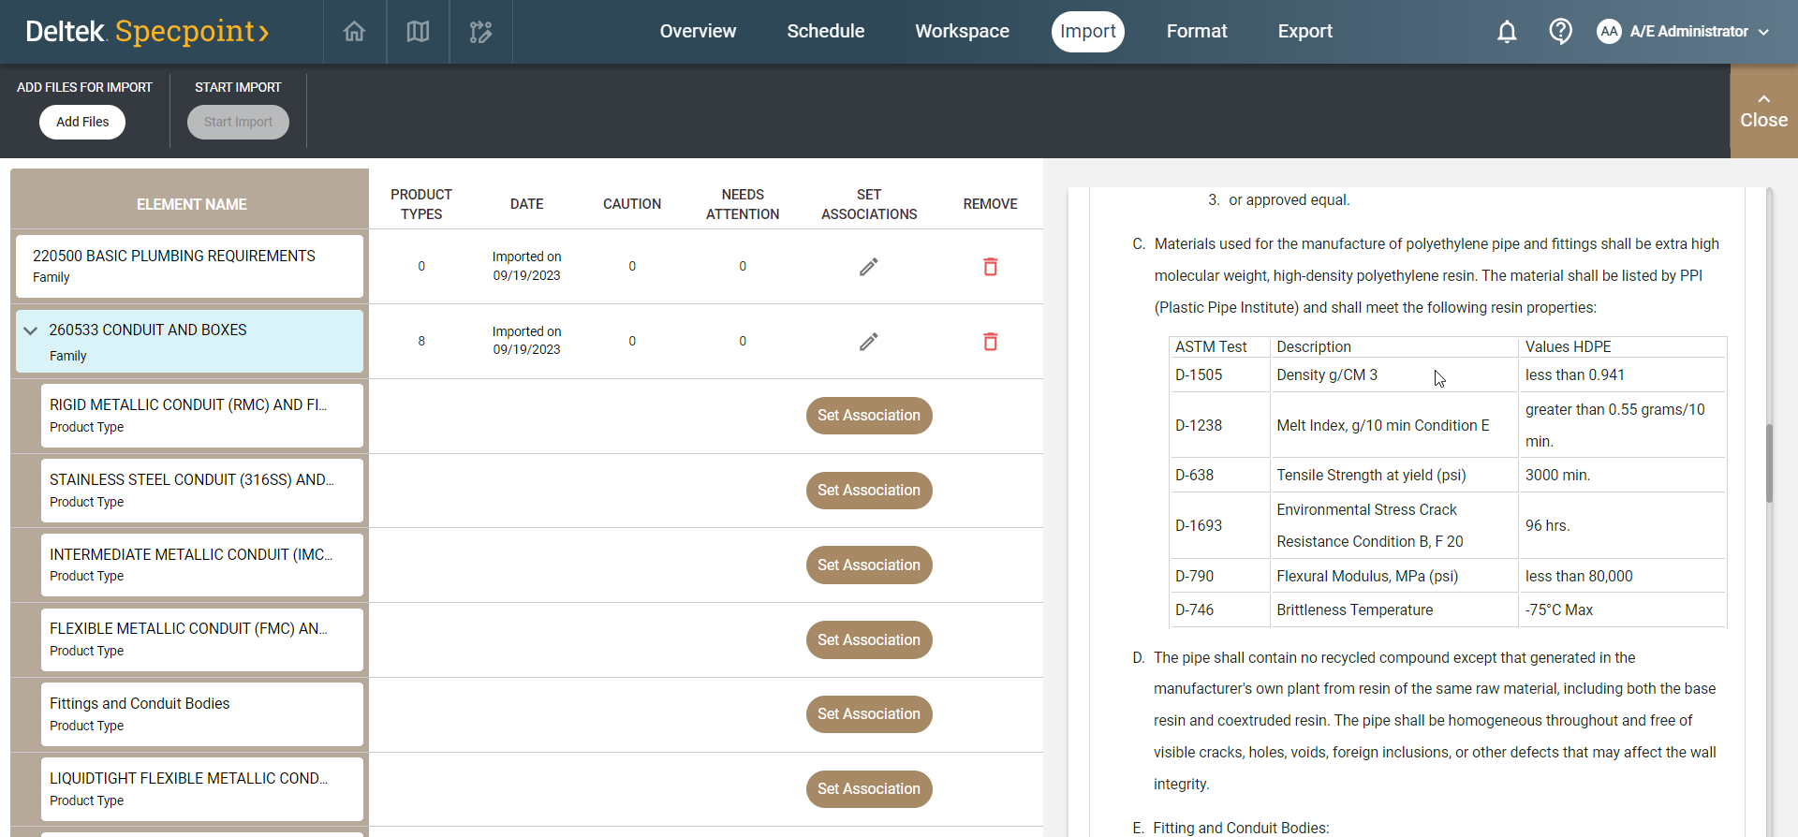This screenshot has height=837, width=1798.
Task: Open the A/E Administrator user dropdown
Action: pos(1684,32)
